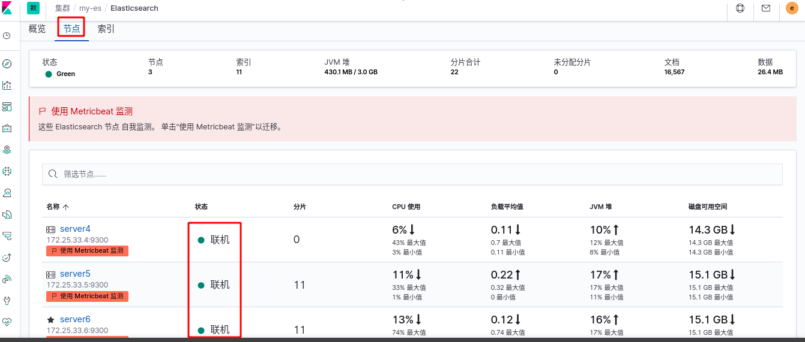Click 172.25.33.5:9300 address text
The height and width of the screenshot is (342, 805).
(x=77, y=285)
